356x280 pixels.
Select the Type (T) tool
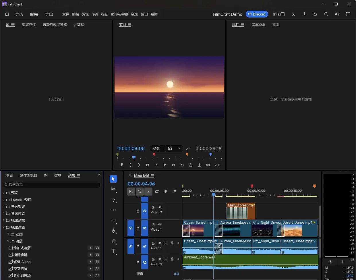113,252
